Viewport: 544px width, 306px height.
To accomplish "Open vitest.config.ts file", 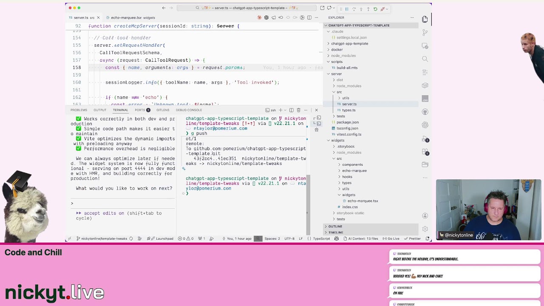I will tap(348, 134).
